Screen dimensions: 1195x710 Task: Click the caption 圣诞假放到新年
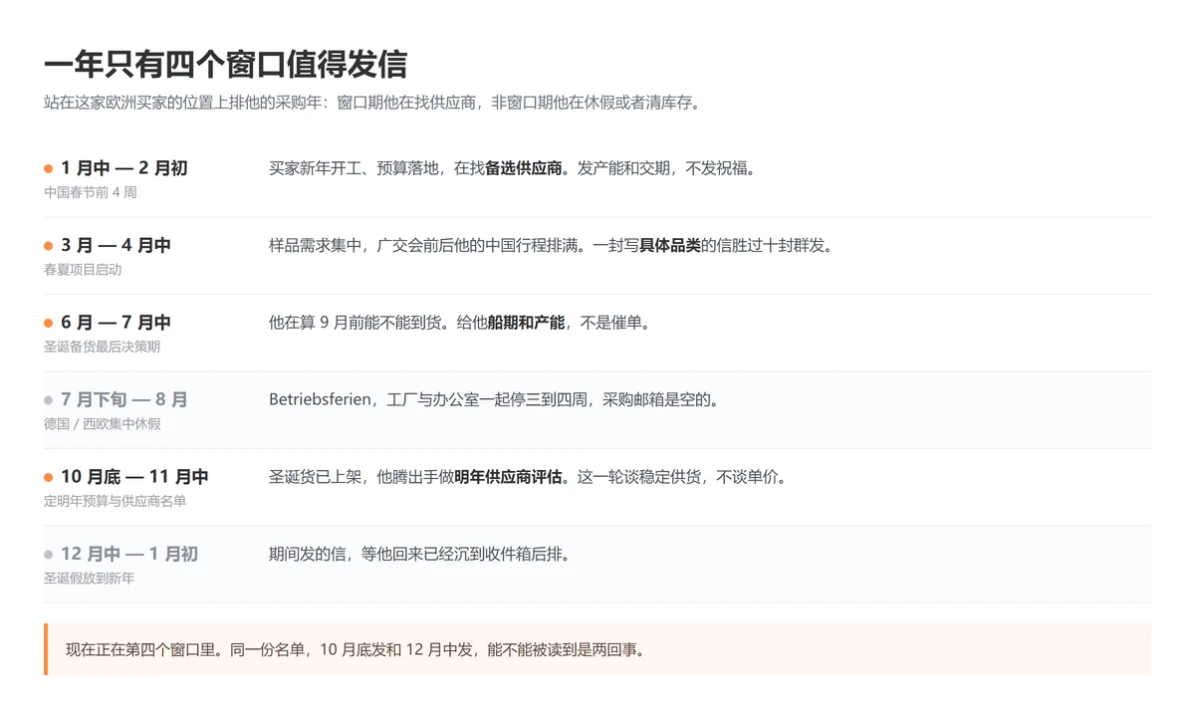click(89, 579)
